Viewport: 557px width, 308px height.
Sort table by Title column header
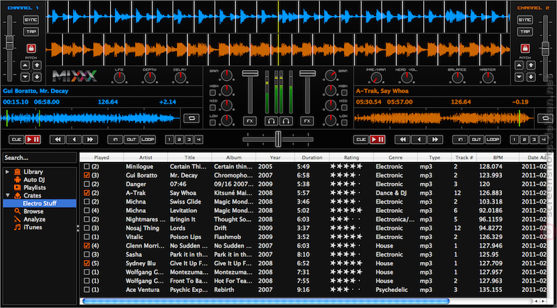(x=189, y=158)
